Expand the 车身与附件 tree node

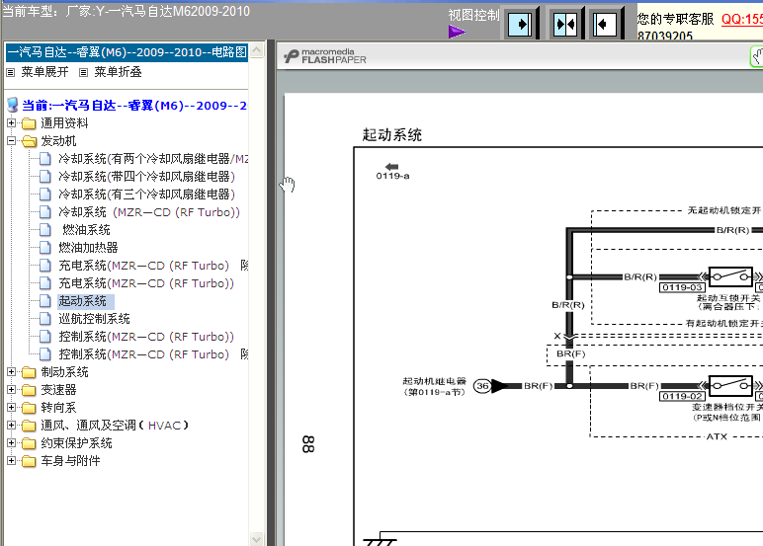point(11,460)
